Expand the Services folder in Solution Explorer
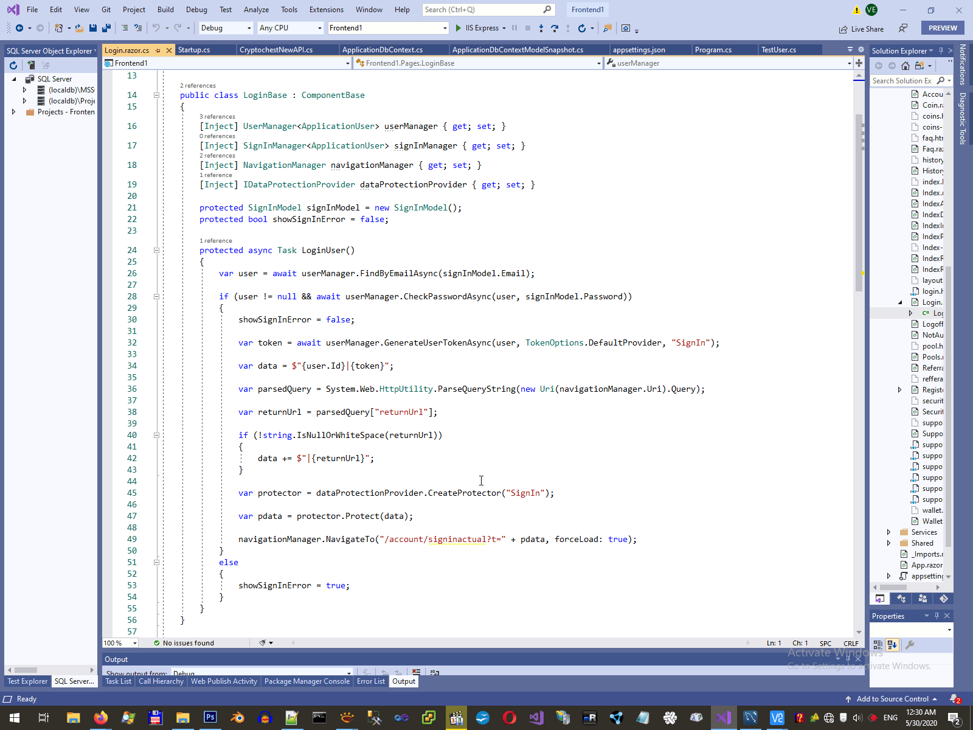The image size is (973, 730). tap(888, 532)
